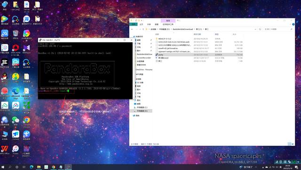
Task: Open the blue File tab in Explorer
Action: click(134, 24)
